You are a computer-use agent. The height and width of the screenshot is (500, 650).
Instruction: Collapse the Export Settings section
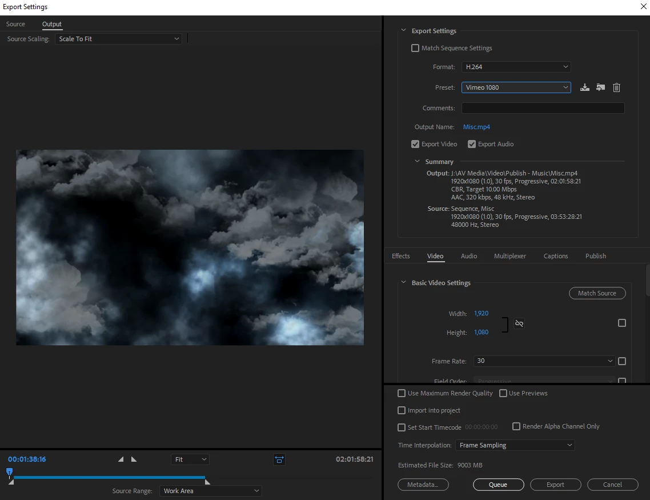[x=403, y=30]
